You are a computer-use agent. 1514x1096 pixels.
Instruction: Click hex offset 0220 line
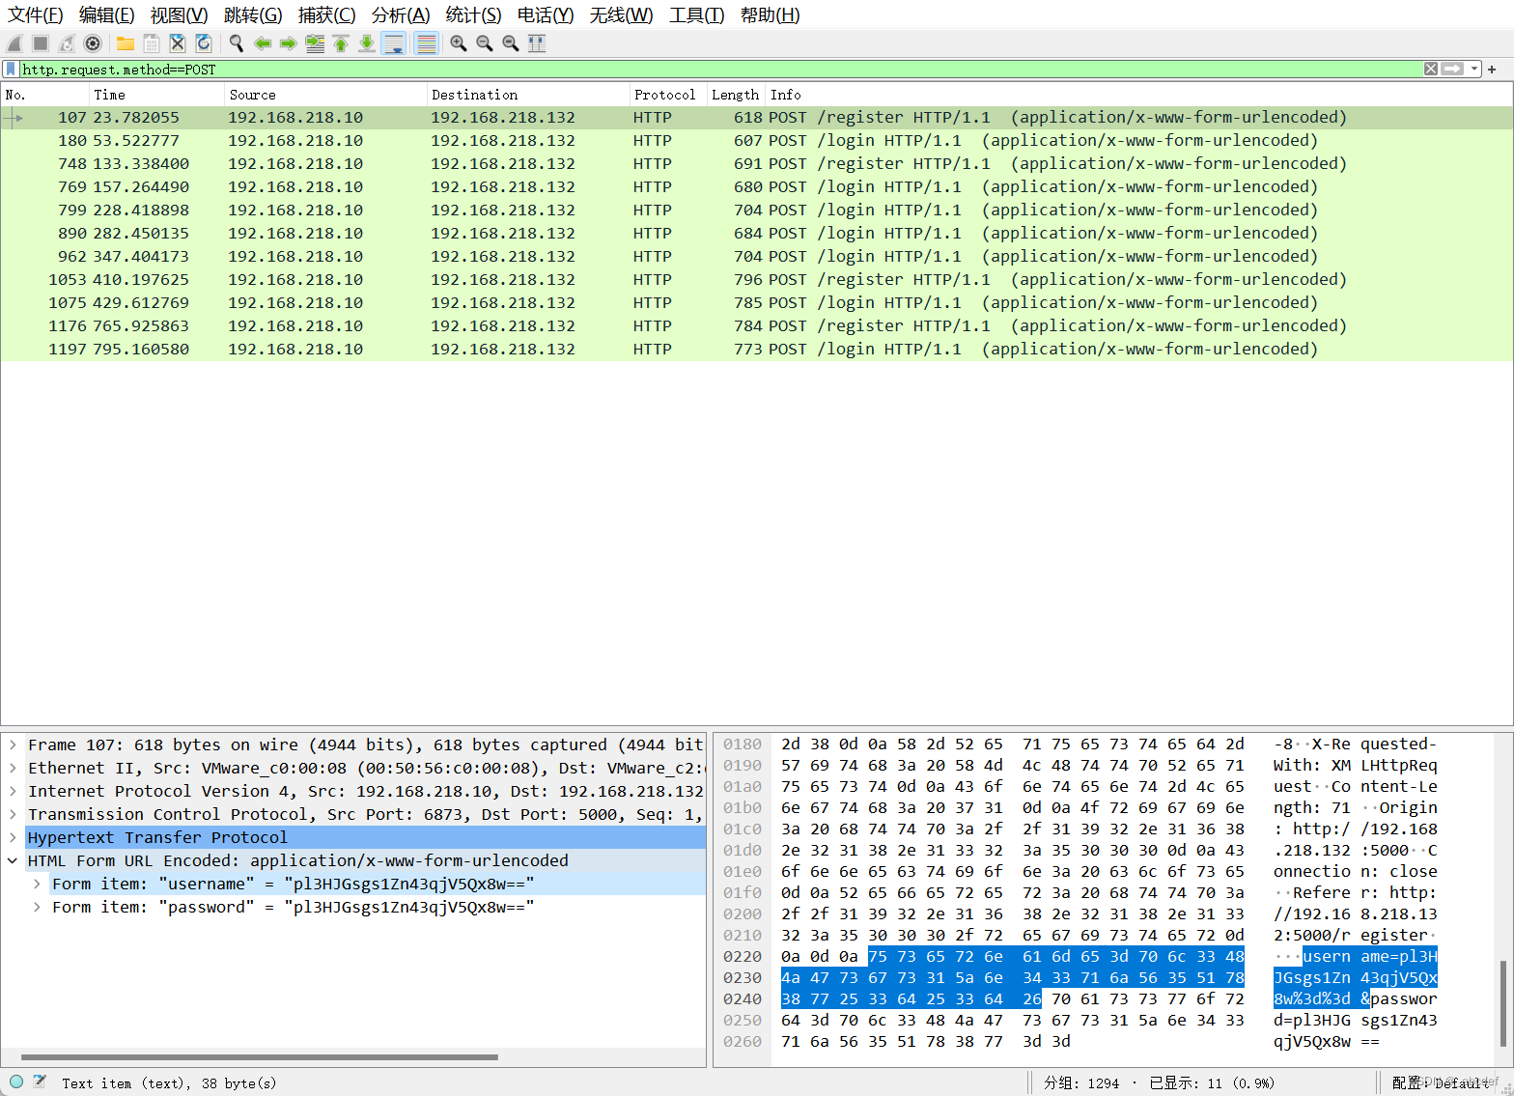742,957
